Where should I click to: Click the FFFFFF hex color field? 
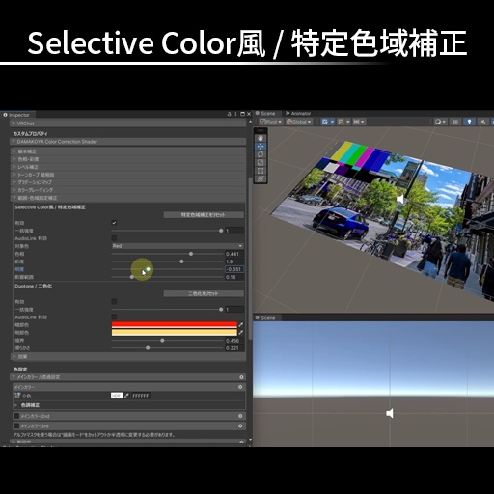[141, 396]
